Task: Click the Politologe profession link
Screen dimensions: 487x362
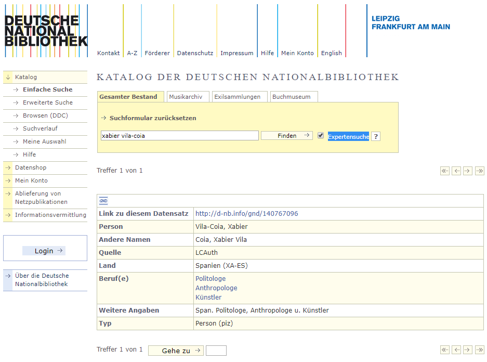Action: click(210, 279)
